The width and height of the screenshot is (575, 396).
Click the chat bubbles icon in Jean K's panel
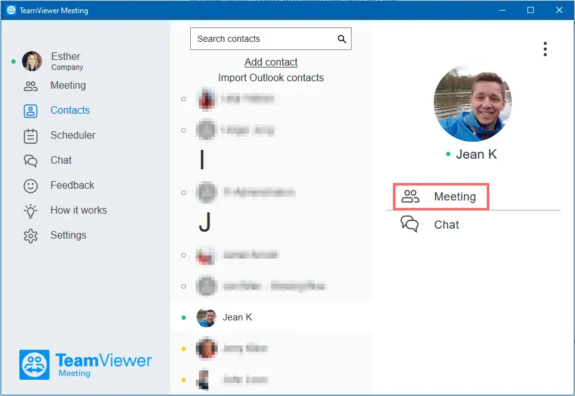point(410,224)
